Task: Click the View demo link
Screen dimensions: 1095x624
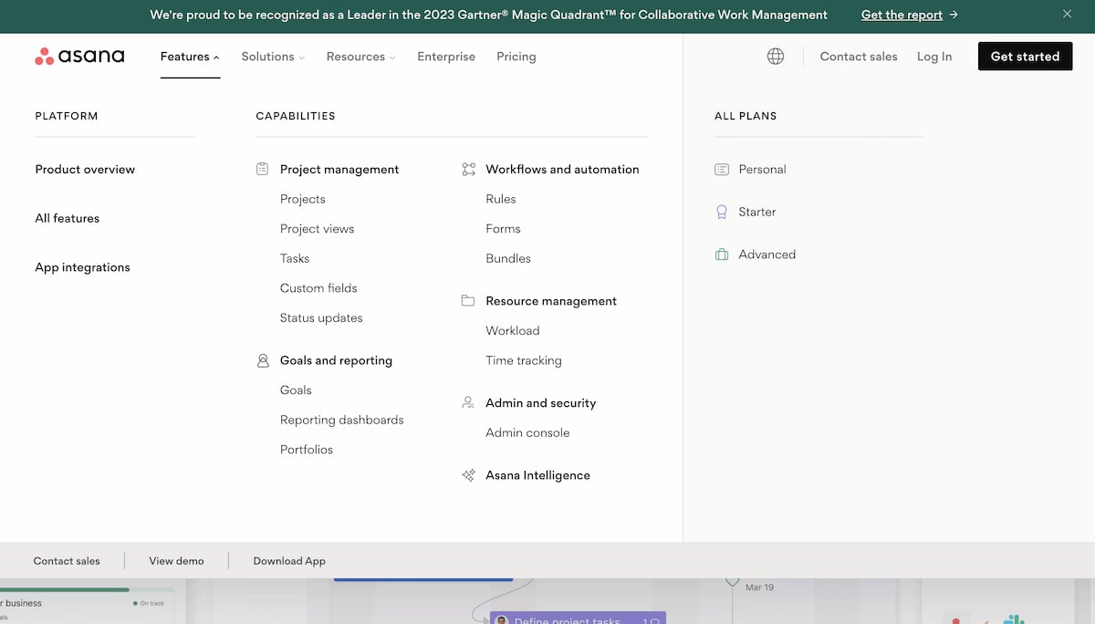Action: pos(175,560)
